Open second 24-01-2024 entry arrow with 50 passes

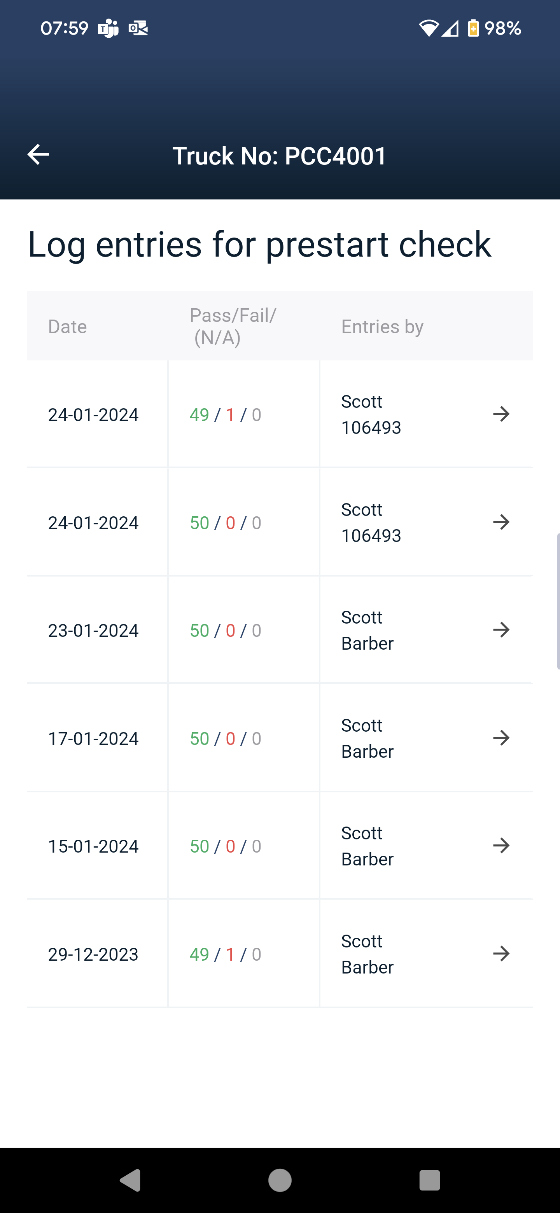pyautogui.click(x=501, y=522)
